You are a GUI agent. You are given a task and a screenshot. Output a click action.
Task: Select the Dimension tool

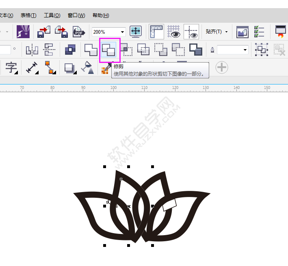pos(32,68)
